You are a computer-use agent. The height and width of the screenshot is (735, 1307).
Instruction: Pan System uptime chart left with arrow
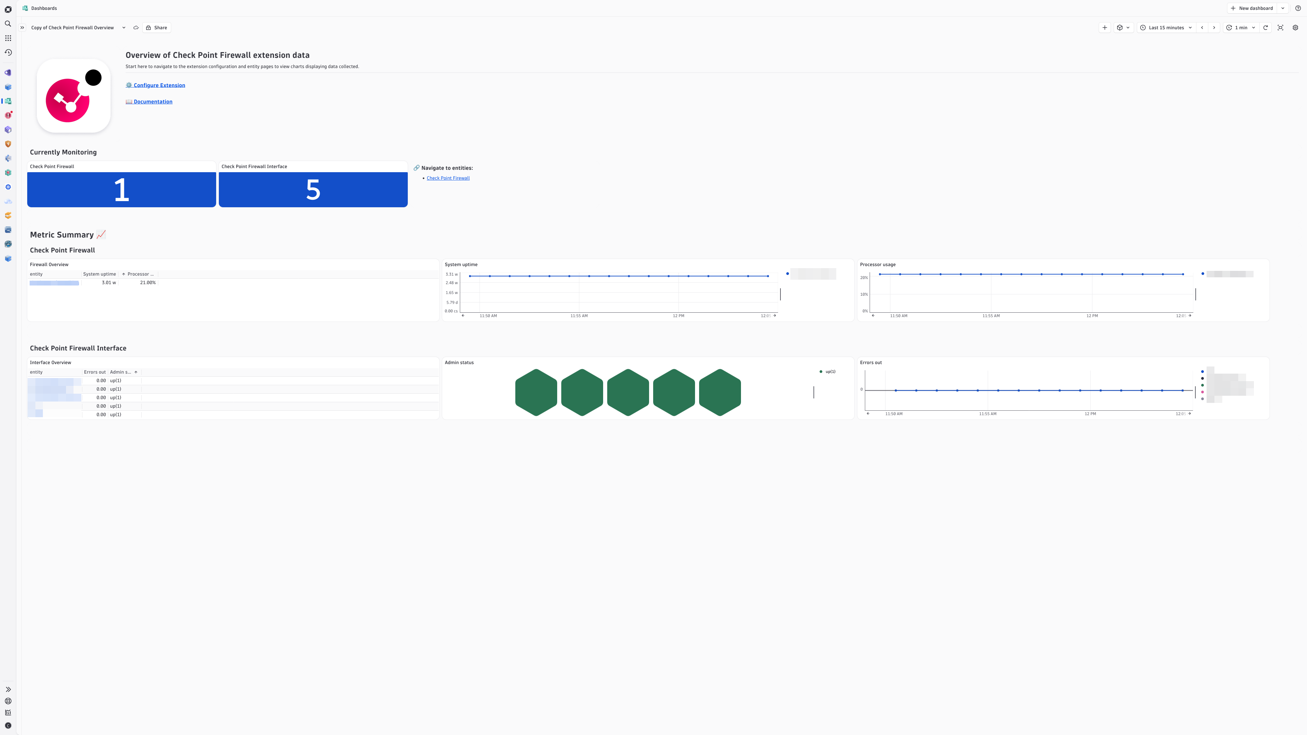(x=463, y=315)
